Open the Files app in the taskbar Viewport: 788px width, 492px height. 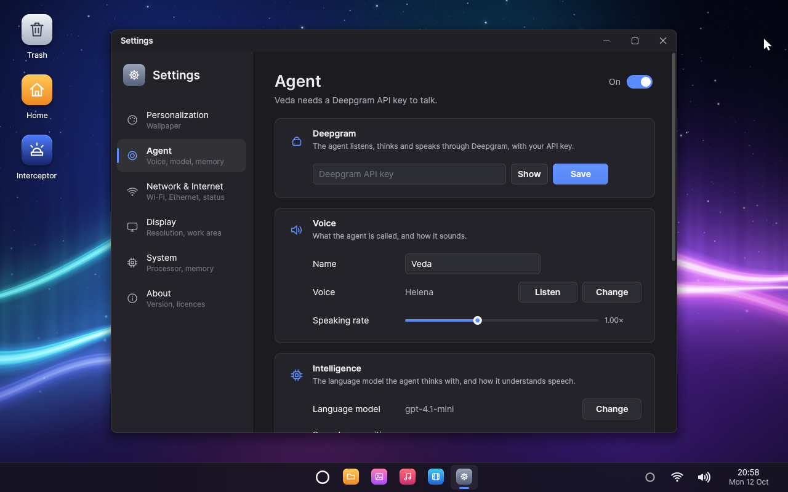[351, 477]
